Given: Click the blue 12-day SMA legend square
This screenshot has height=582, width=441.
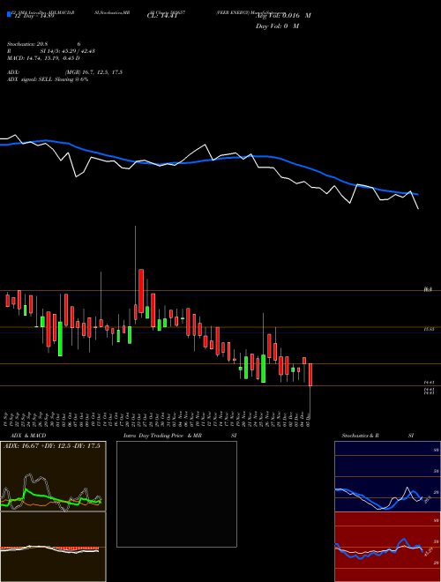Looking at the screenshot, I should [x=9, y=14].
